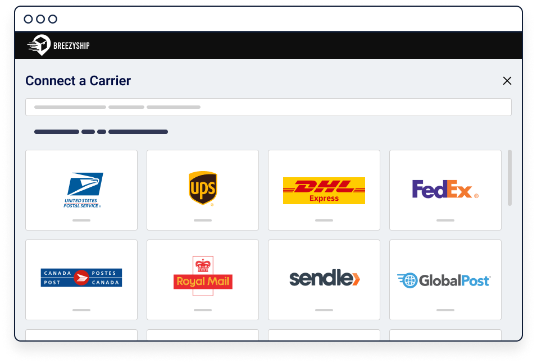
Task: Connect the FedEx carrier
Action: point(445,190)
